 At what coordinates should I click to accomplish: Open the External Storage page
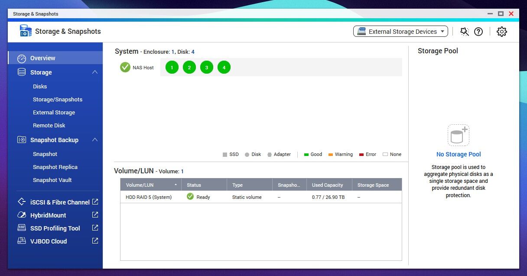pyautogui.click(x=54, y=112)
